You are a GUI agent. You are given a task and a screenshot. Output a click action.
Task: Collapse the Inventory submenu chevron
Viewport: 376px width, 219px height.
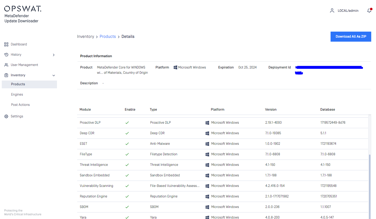pos(54,75)
